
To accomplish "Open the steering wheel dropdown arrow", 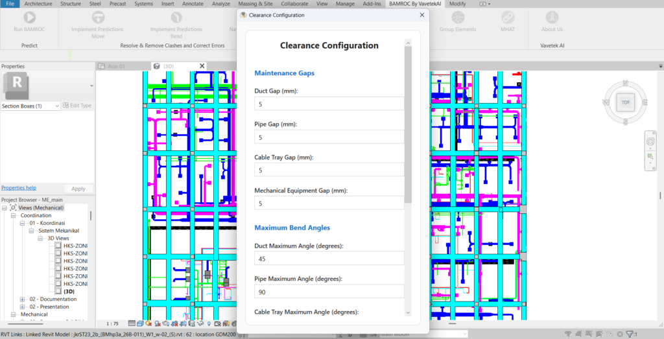I will (650, 148).
